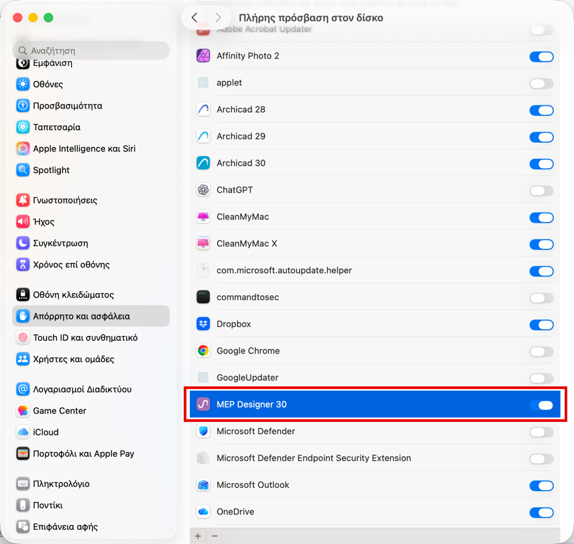Open Χρήστες και ομάδες in sidebar

[x=91, y=359]
